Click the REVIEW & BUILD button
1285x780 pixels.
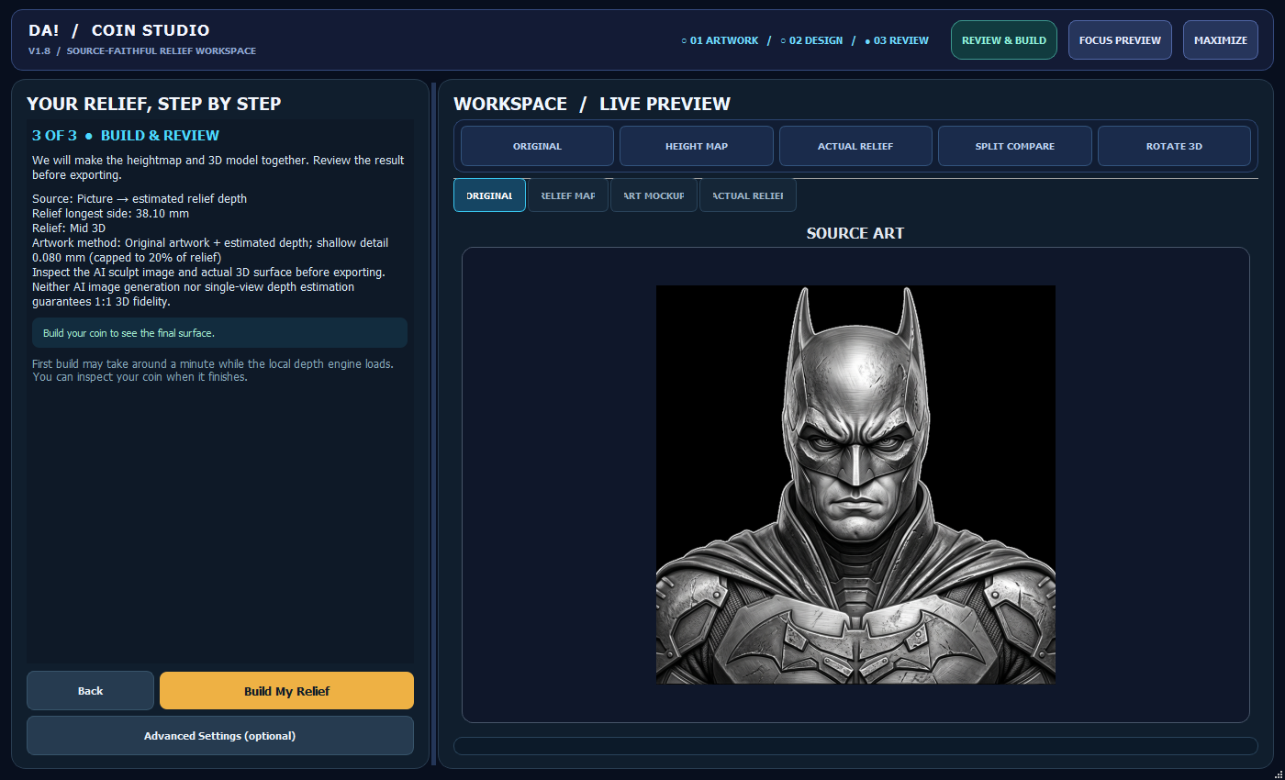pyautogui.click(x=1004, y=40)
